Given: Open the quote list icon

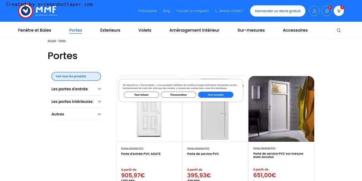Looking at the screenshot, I should pyautogui.click(x=327, y=11).
